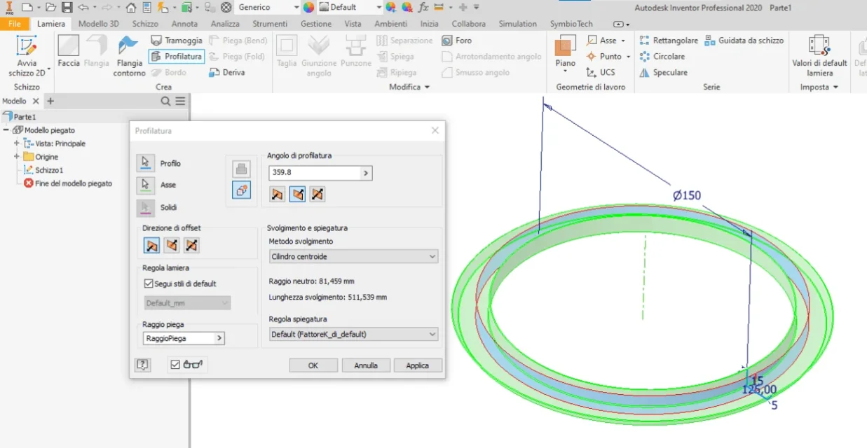Collapse the Modello piegato node
867x448 pixels.
tap(6, 130)
